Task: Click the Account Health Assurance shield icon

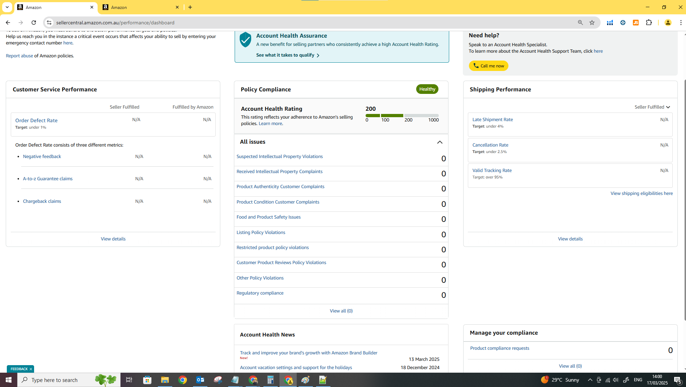Action: (x=245, y=39)
